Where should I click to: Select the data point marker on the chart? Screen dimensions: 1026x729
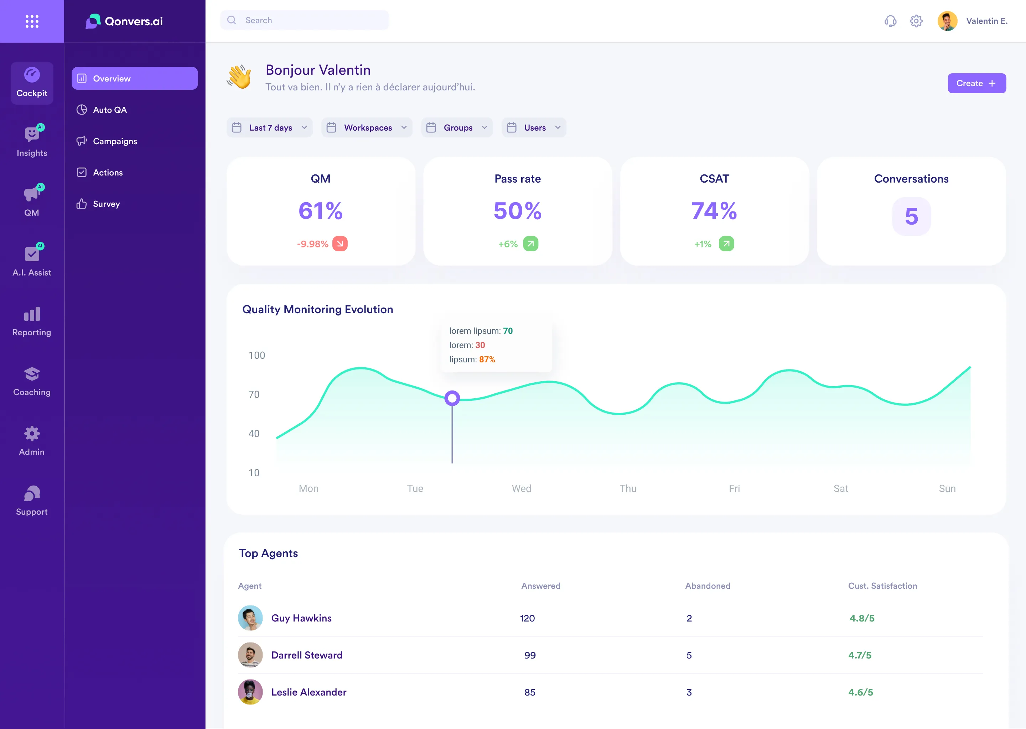[x=452, y=398]
